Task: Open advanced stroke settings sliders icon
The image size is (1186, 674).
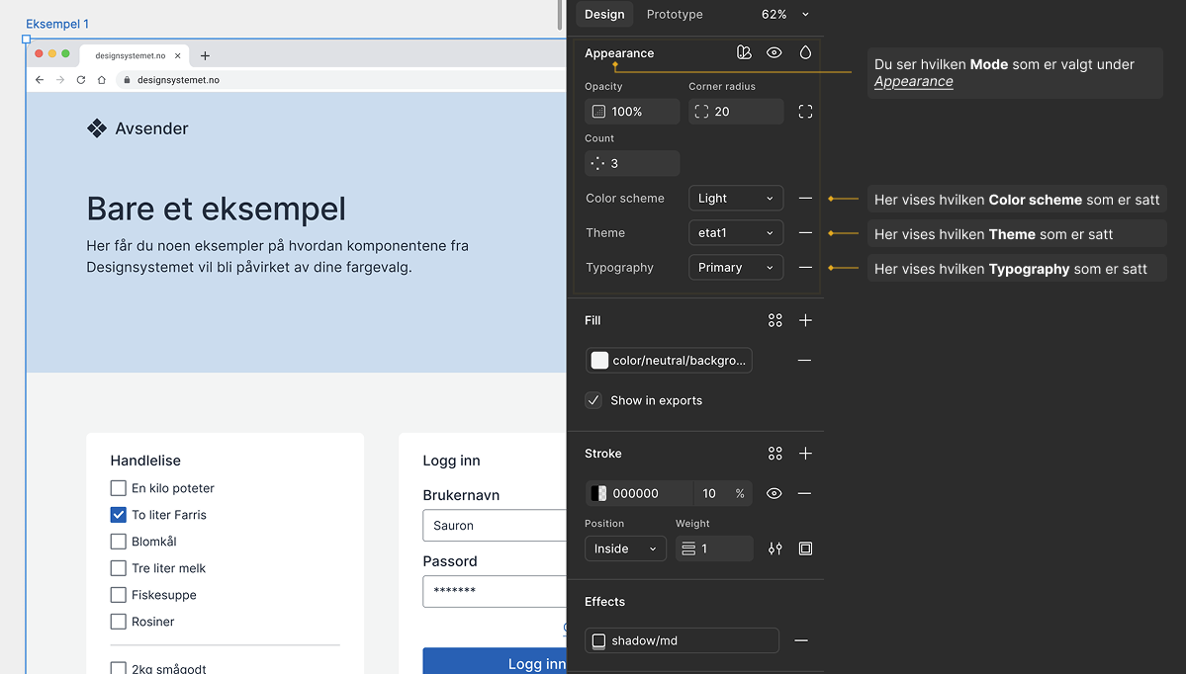Action: point(775,548)
